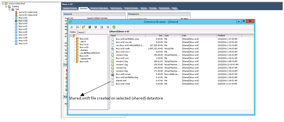The height and width of the screenshot is (122, 284).
Task: Switch to the Console tab
Action: click(x=153, y=8)
